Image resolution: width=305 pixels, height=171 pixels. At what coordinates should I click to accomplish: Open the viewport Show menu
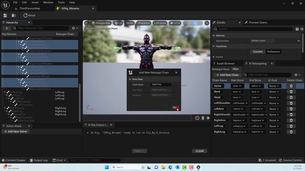129,23
